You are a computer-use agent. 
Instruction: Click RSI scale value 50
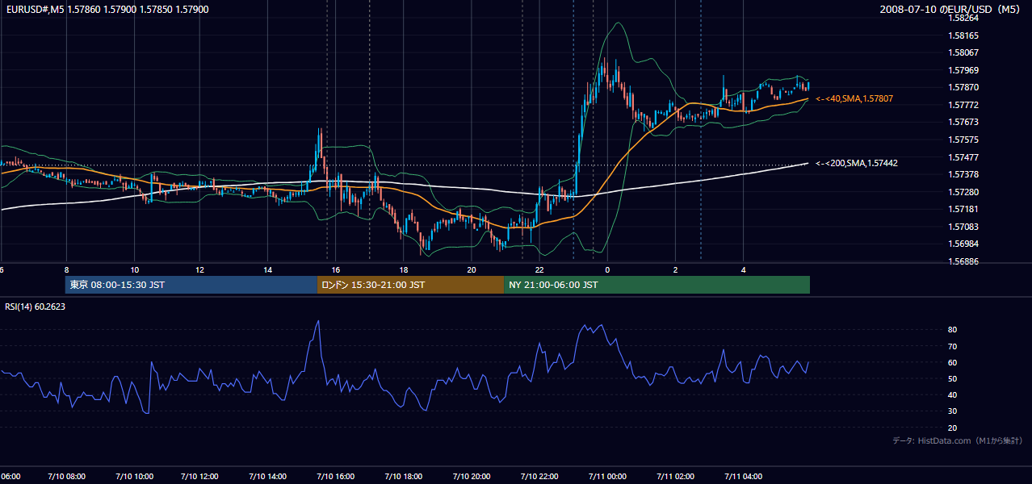coord(952,378)
